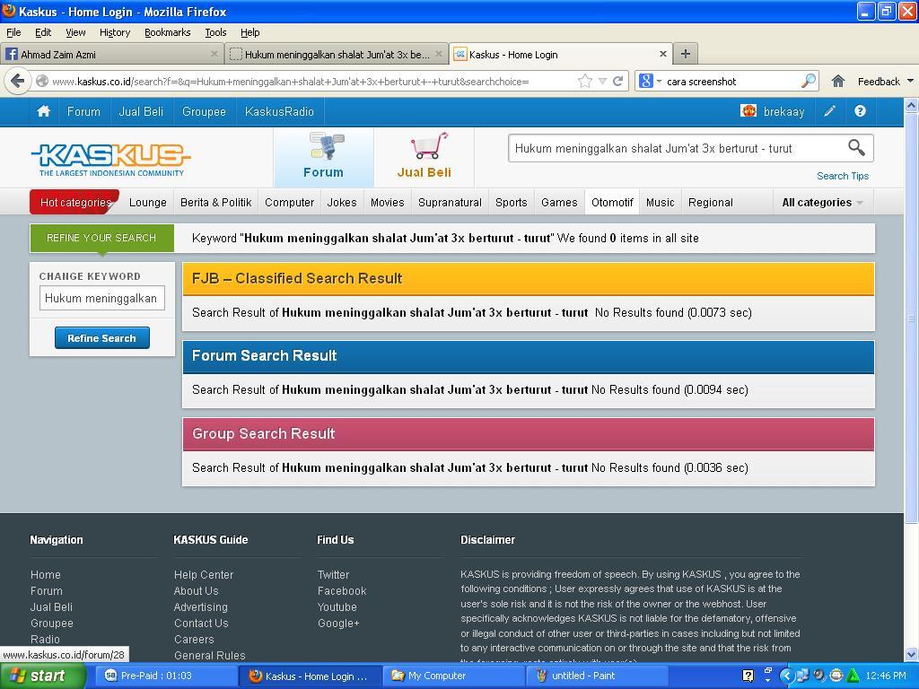Open the pencil edit icon beside brekaay
The height and width of the screenshot is (689, 919).
829,111
